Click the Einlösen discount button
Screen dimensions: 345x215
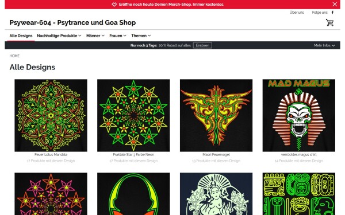pos(202,45)
